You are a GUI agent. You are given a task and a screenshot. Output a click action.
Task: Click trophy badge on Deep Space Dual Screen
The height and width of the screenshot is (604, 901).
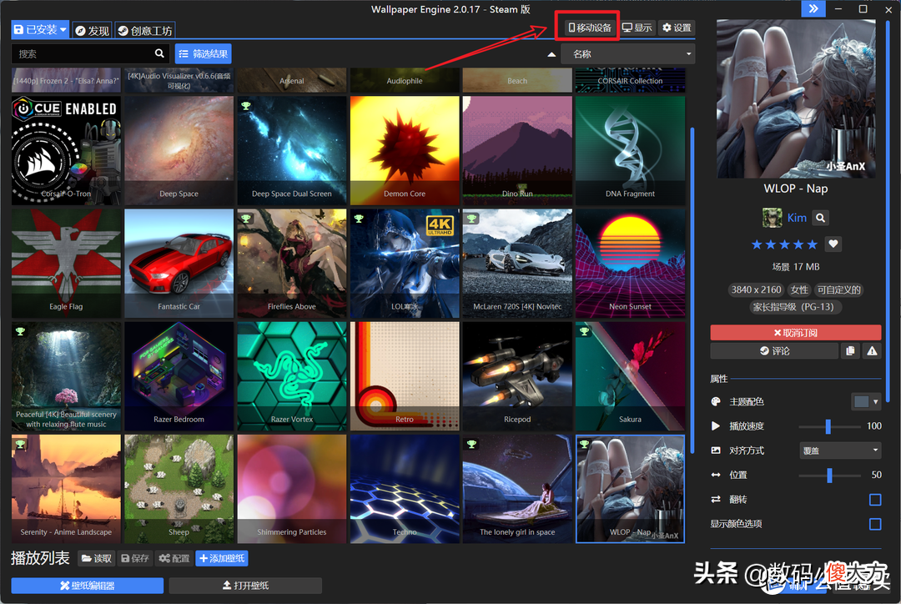pyautogui.click(x=246, y=106)
